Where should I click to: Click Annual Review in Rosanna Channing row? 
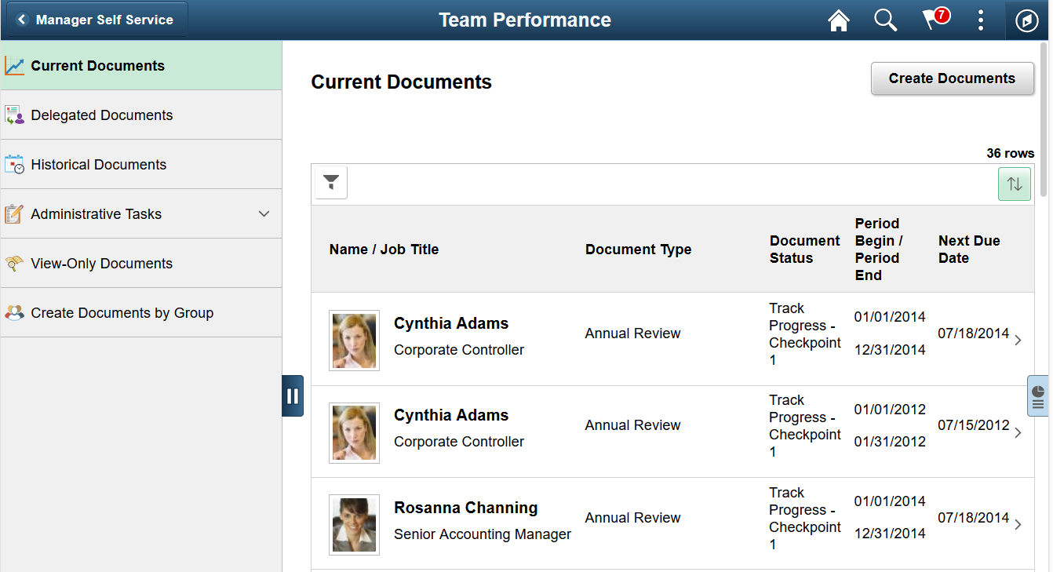(x=632, y=518)
